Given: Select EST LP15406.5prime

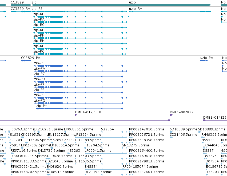Looking at the screenshot, I should (38, 140).
